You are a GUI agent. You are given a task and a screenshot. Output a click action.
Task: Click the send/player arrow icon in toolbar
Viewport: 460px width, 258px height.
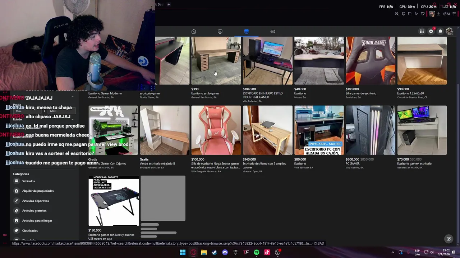click(x=416, y=14)
